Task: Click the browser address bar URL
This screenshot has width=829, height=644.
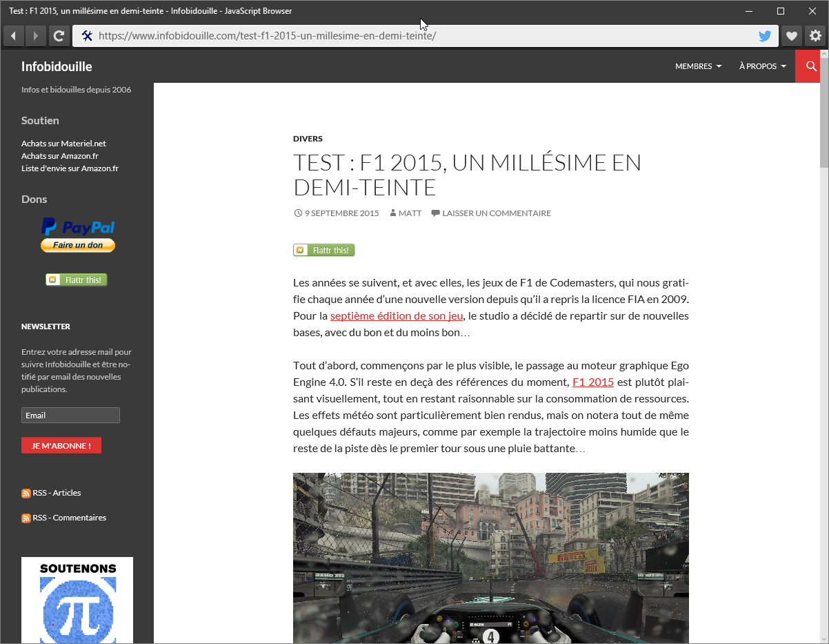Action: click(267, 36)
